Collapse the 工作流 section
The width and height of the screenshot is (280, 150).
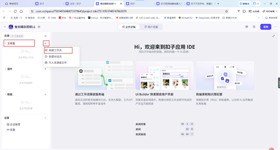6,44
